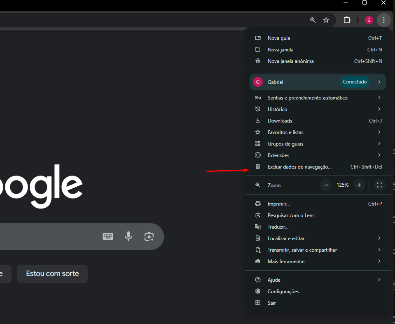This screenshot has width=395, height=324.
Task: Click the Estou com sorte button
Action: tap(52, 274)
